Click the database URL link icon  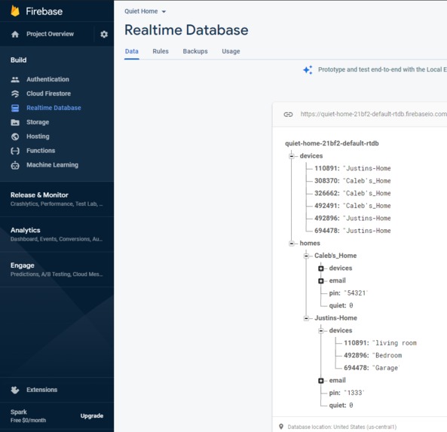point(288,115)
